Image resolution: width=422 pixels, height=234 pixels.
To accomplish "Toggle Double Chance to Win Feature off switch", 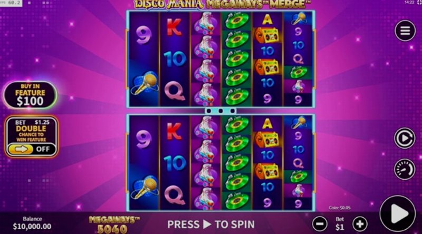I will 32,149.
